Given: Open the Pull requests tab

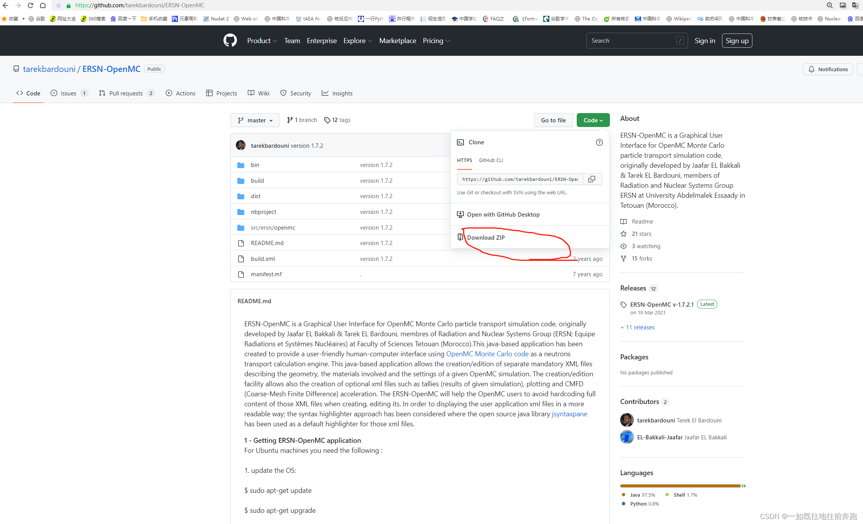Looking at the screenshot, I should tap(126, 93).
